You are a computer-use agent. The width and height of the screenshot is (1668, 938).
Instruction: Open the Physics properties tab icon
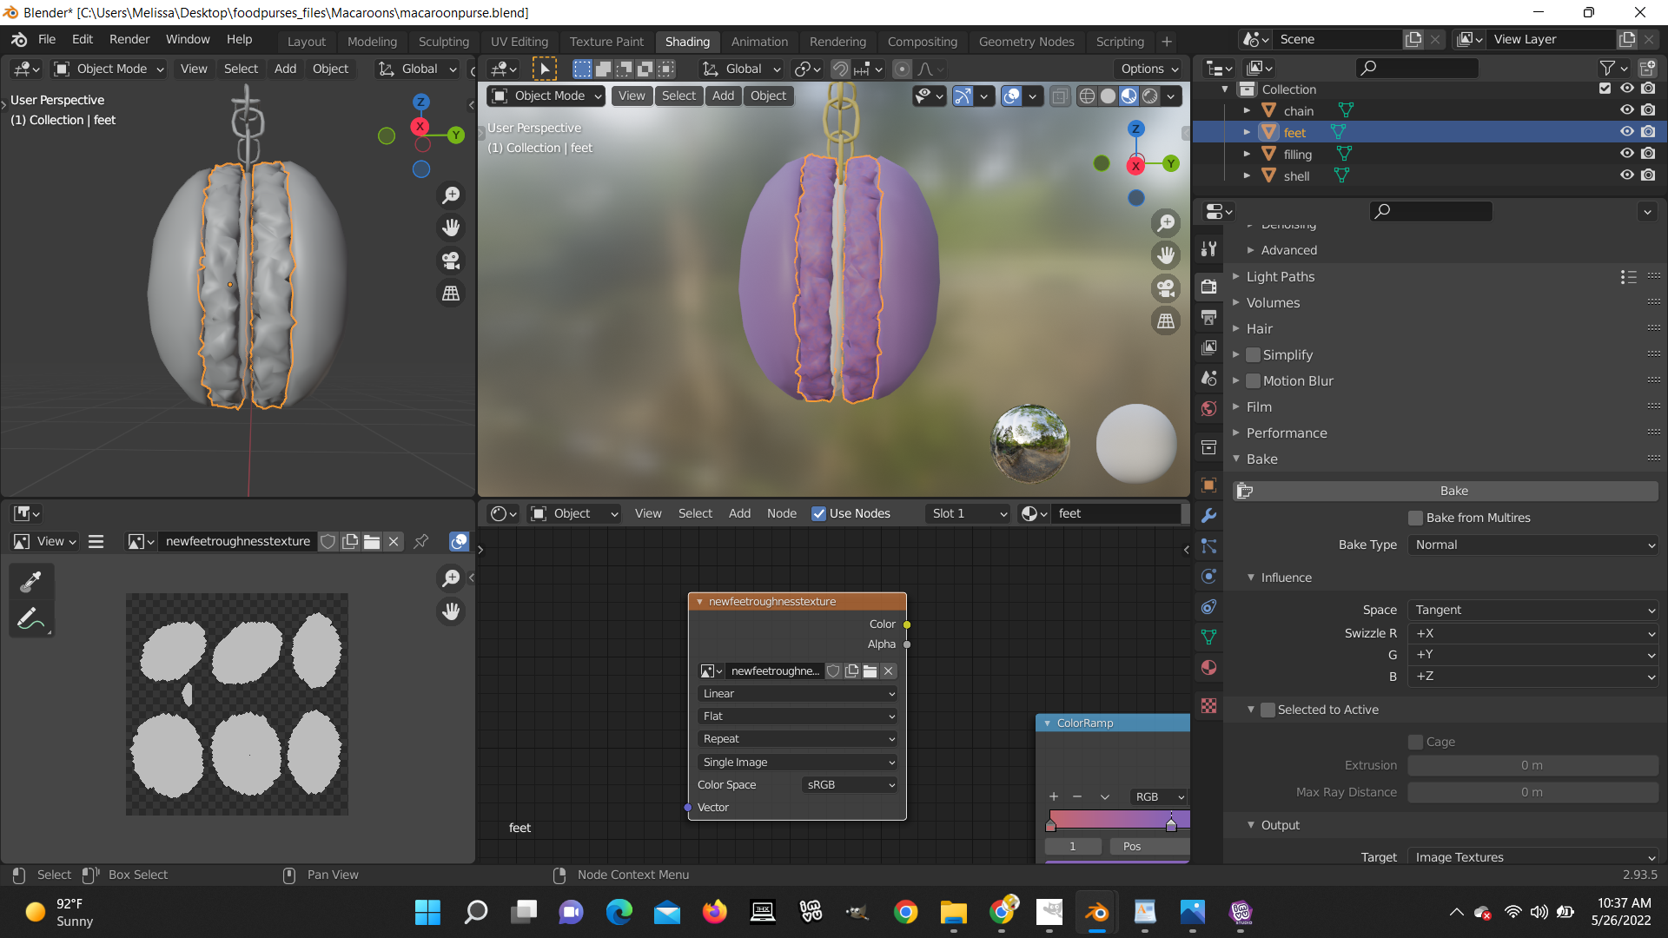[x=1208, y=576]
